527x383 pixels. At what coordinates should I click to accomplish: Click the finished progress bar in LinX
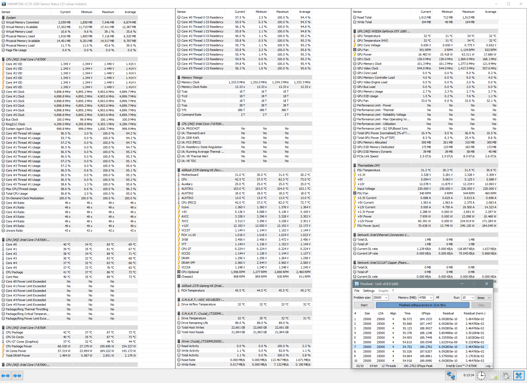[422, 305]
